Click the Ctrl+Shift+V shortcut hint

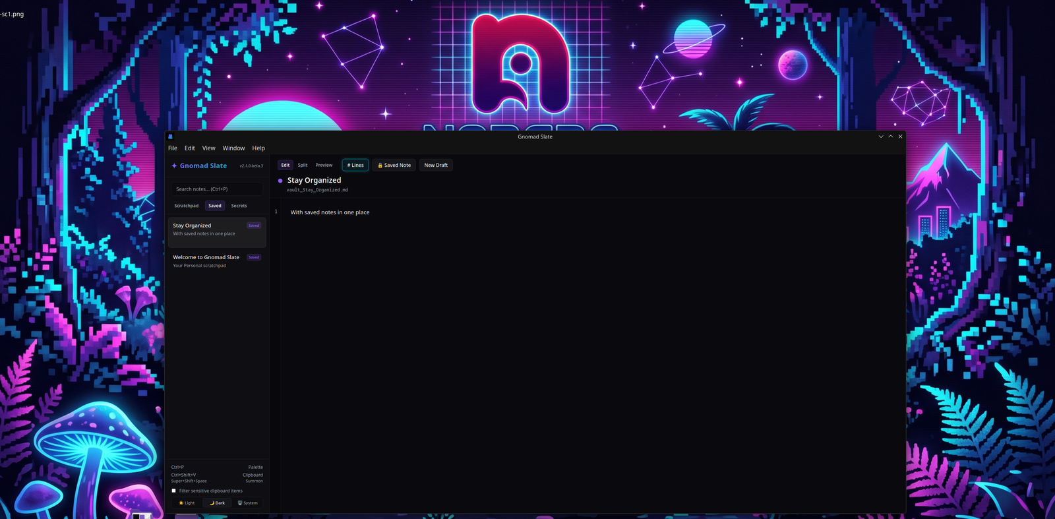pyautogui.click(x=183, y=475)
